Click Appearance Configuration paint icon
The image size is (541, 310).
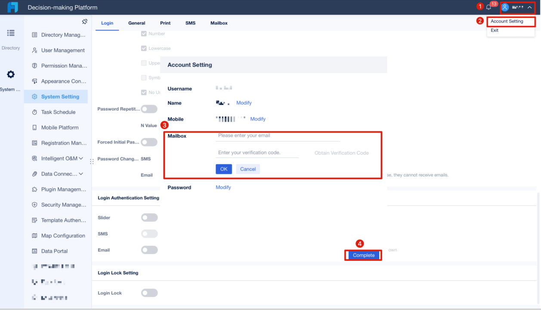pos(34,81)
